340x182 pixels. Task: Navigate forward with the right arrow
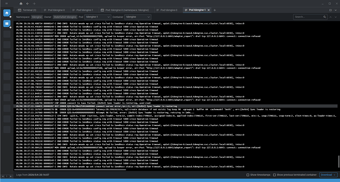[34, 3]
